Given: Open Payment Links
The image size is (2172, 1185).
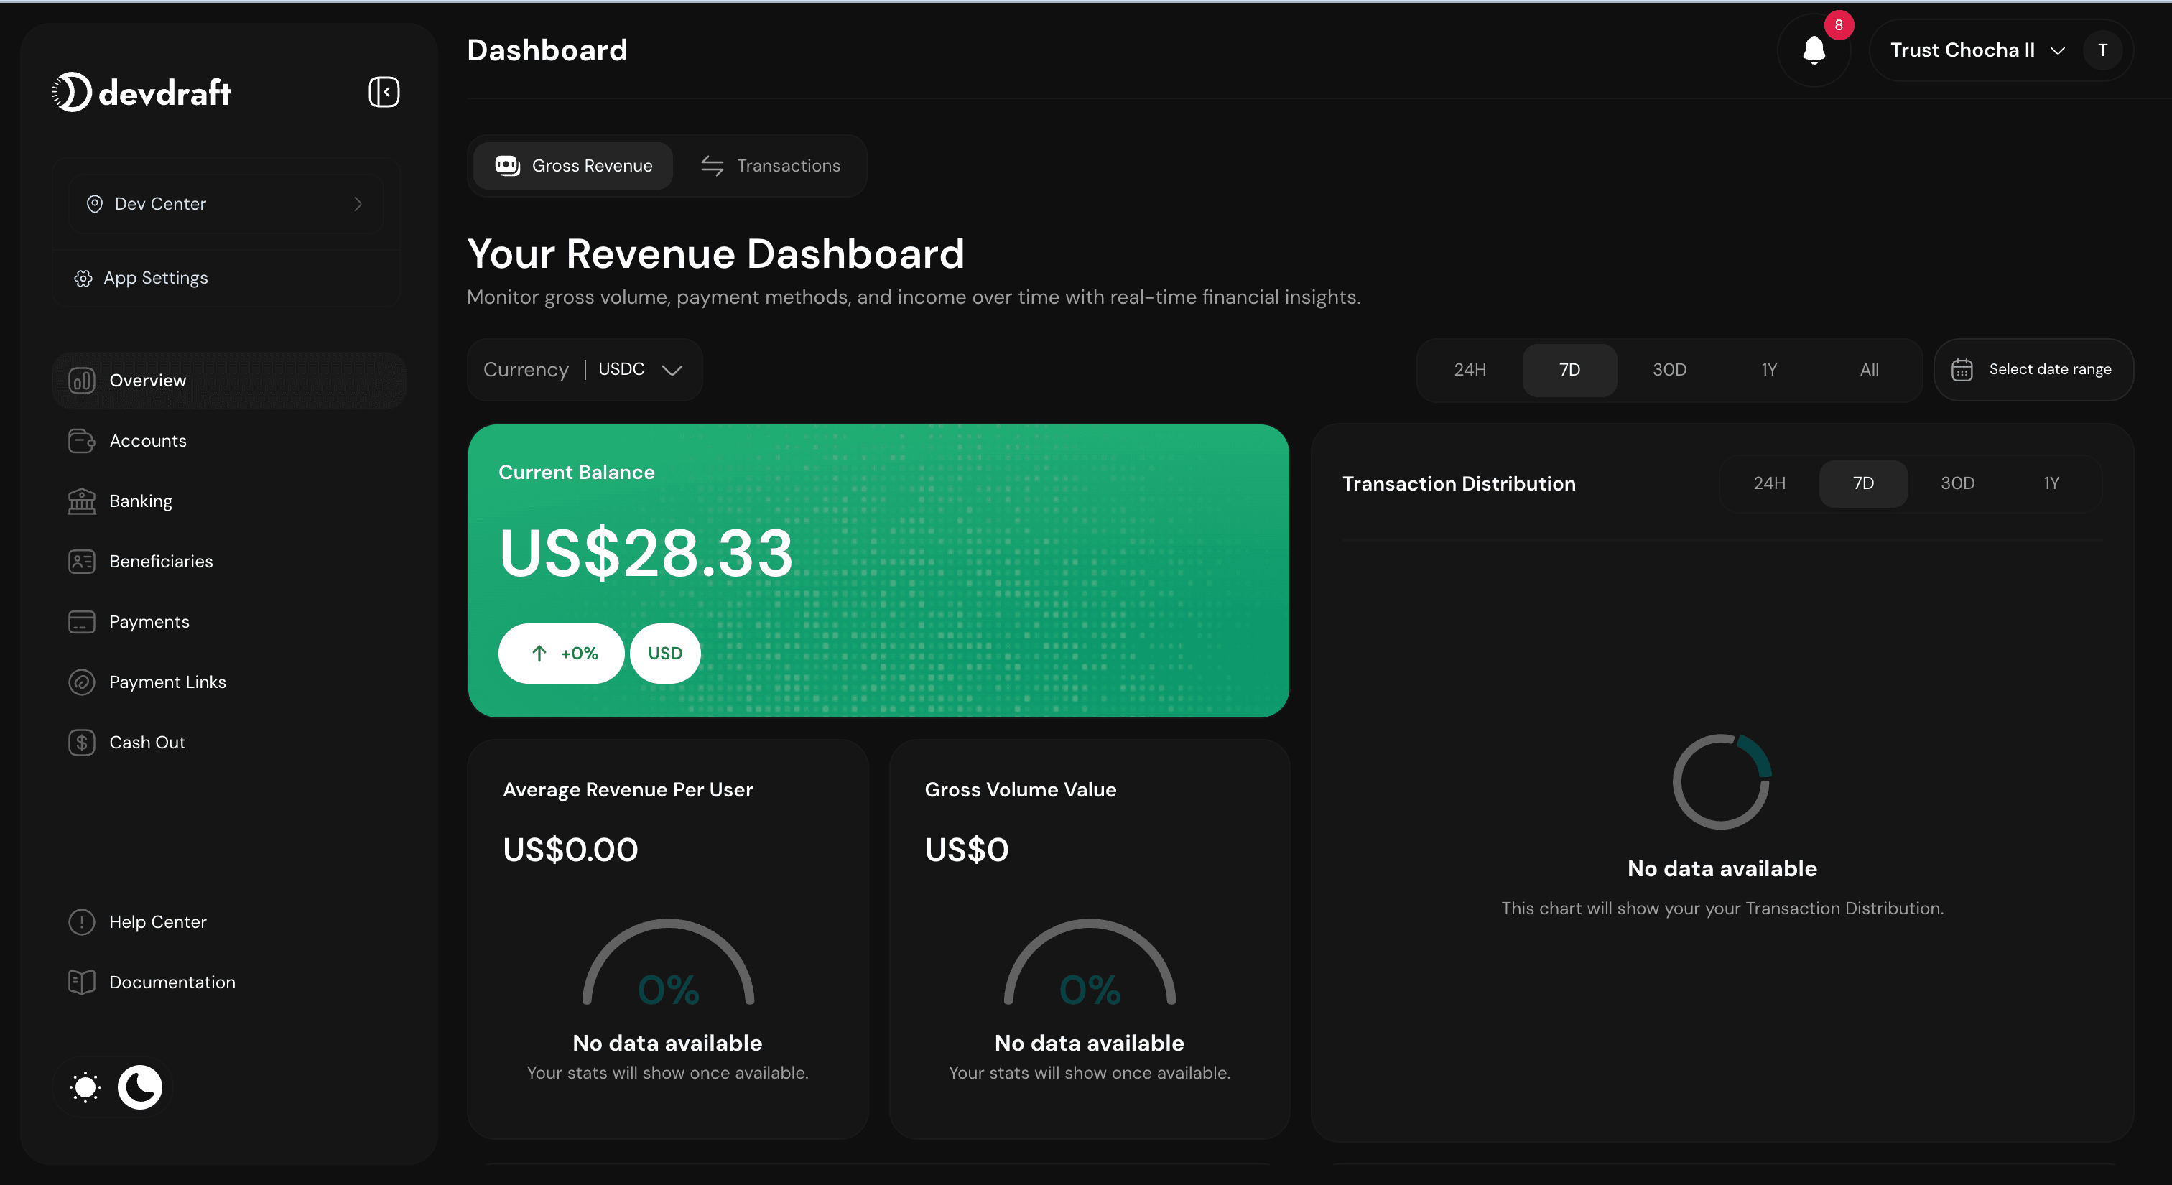Looking at the screenshot, I should coord(168,682).
